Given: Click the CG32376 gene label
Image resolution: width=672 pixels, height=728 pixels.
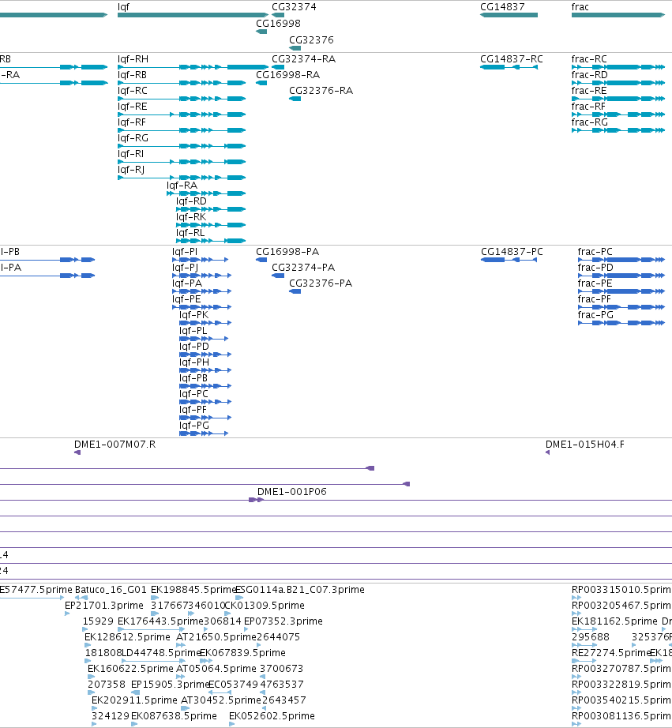Looking at the screenshot, I should [311, 40].
